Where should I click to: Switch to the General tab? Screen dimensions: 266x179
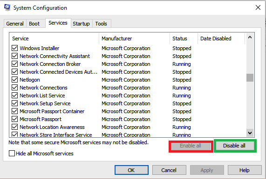[15, 24]
